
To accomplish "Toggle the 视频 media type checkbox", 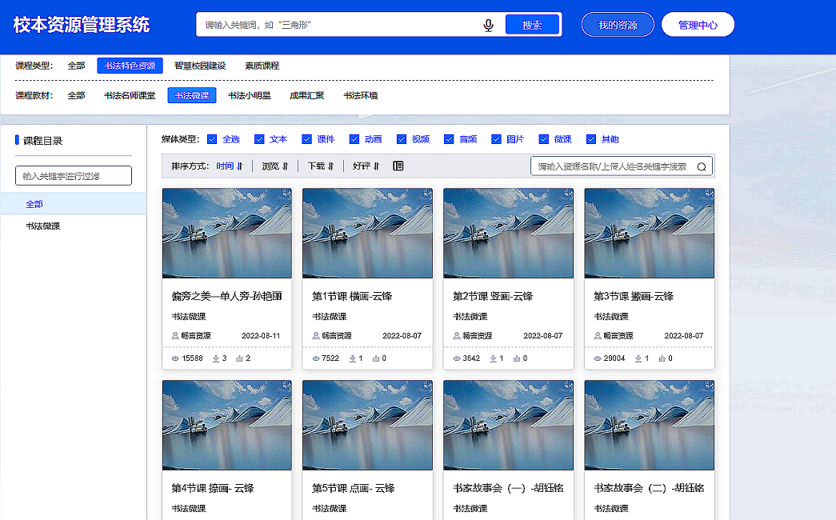I will pos(402,139).
